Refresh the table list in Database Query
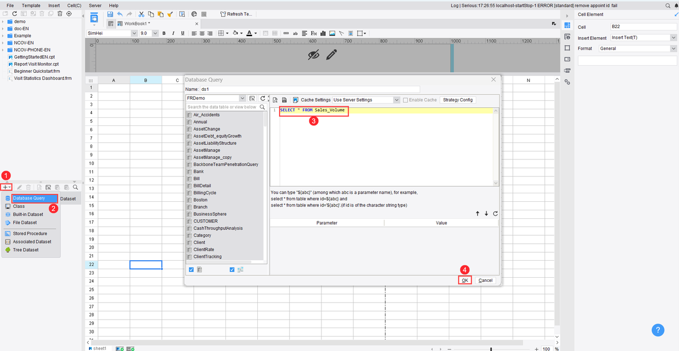The height and width of the screenshot is (351, 679). 263,99
